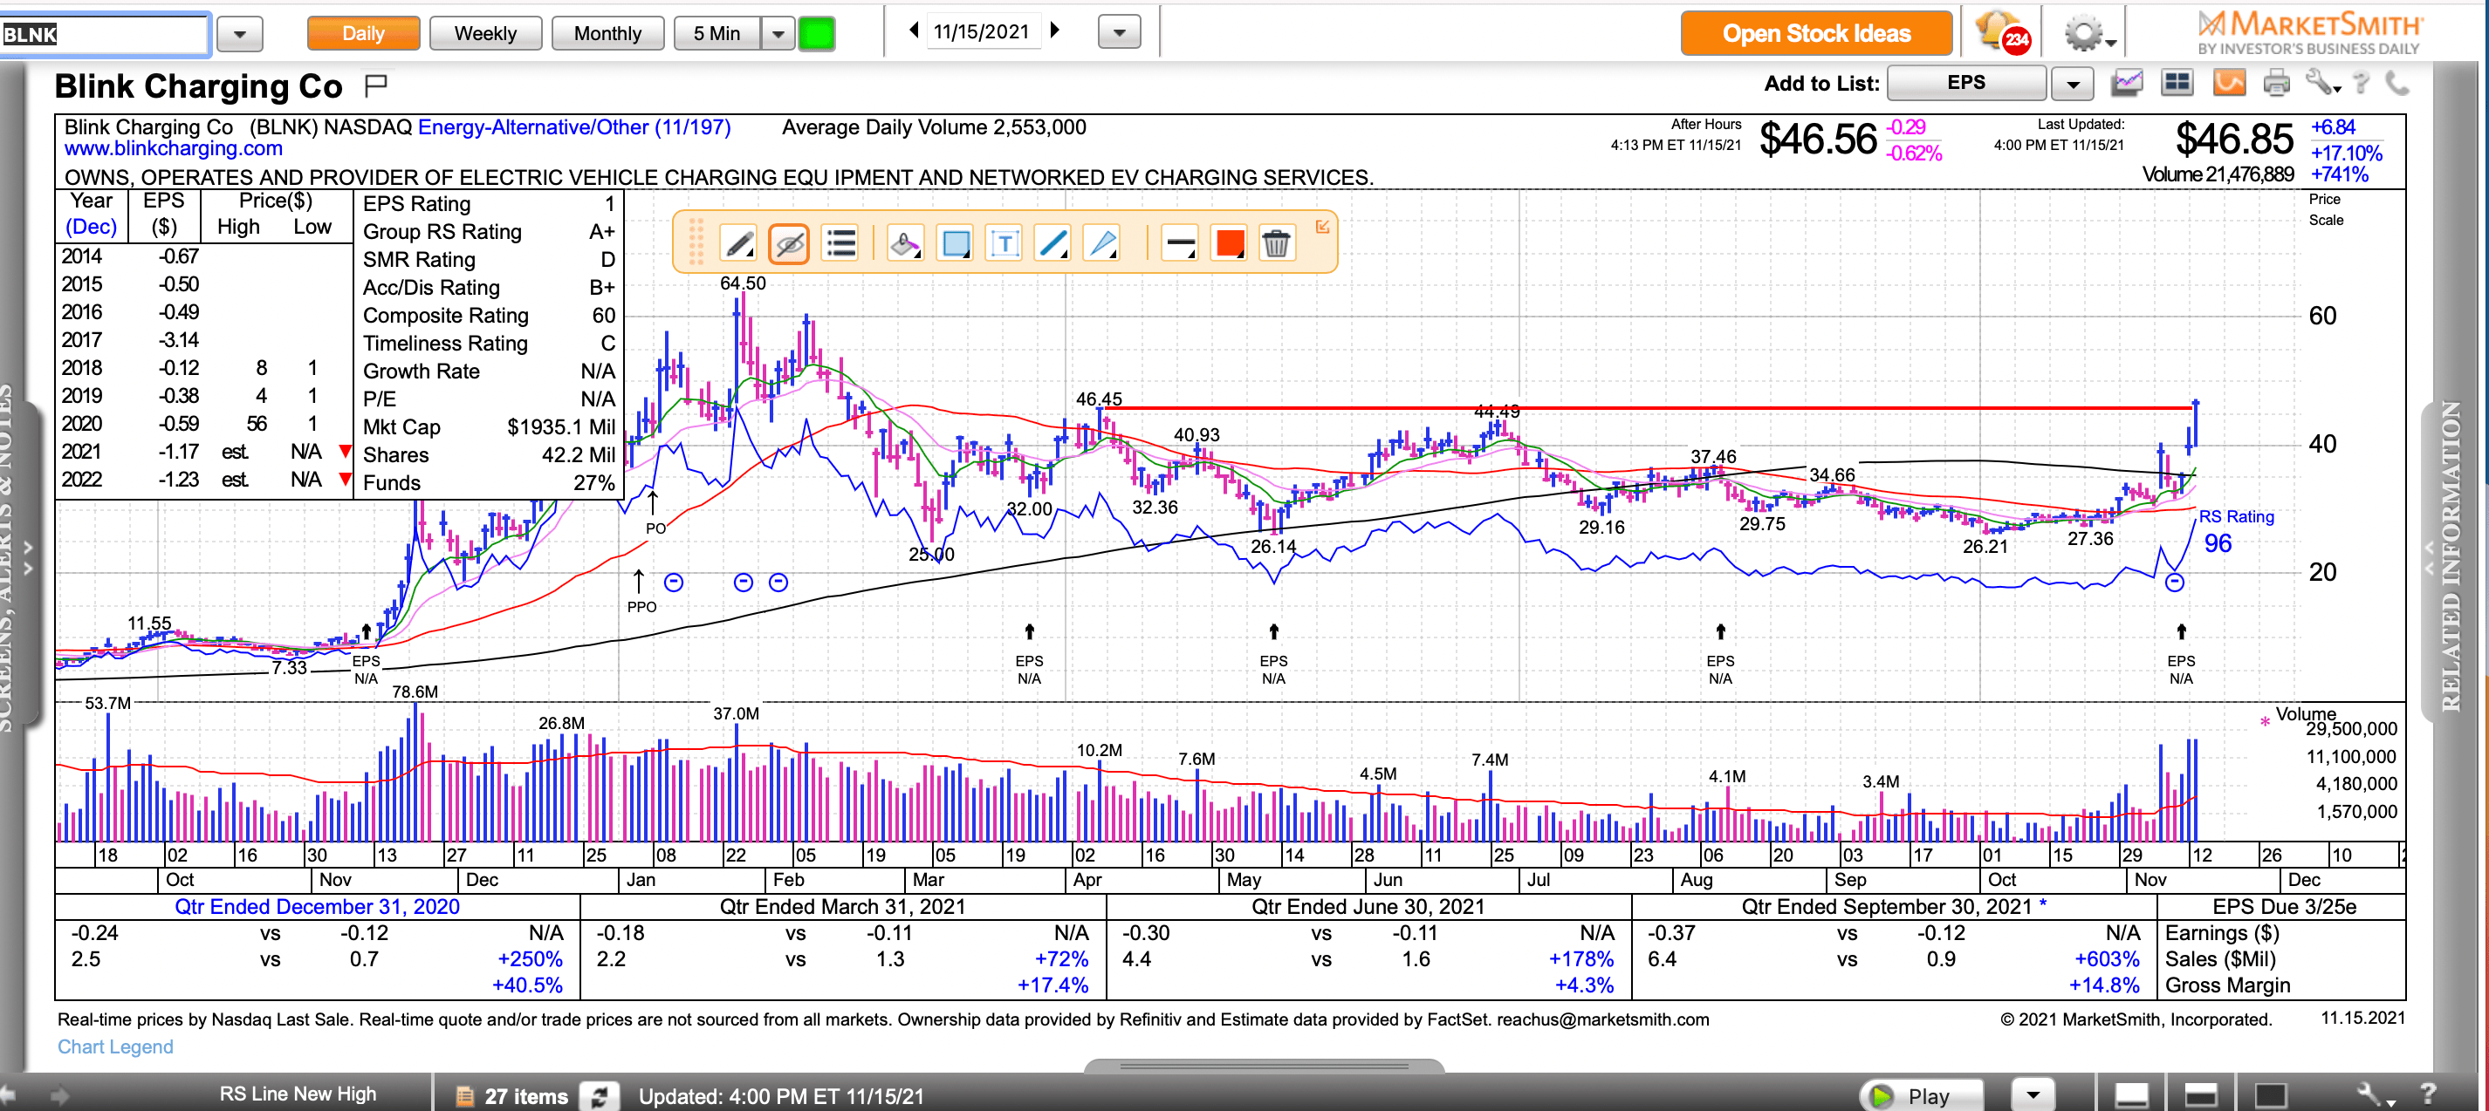Switch to the multi-panel grid view icon
The width and height of the screenshot is (2489, 1111).
(2177, 83)
